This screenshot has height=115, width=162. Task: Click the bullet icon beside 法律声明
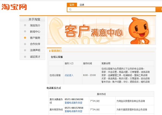(x=25, y=50)
